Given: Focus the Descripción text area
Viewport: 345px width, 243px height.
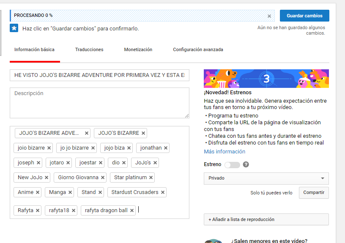Looking at the screenshot, I should [x=99, y=103].
